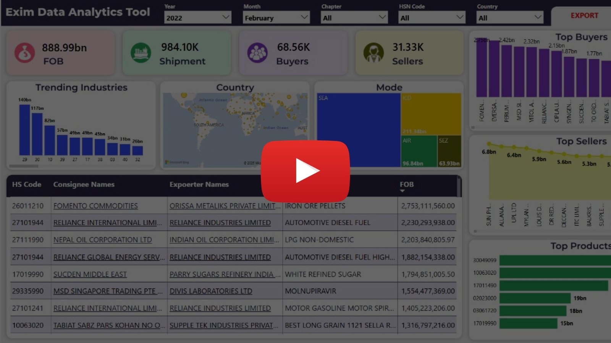Click the FOB money bag icon
This screenshot has width=611, height=343.
click(25, 53)
